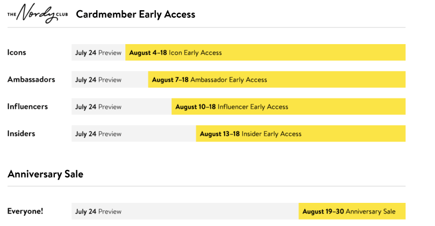Screen dimensions: 435x226
Task: Click the August 7–18 Ambassador Early Access bar
Action: coord(276,80)
